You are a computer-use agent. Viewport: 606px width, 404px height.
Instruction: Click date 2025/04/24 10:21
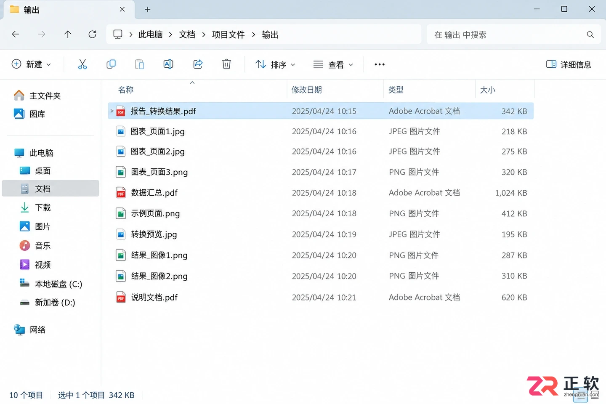point(324,298)
